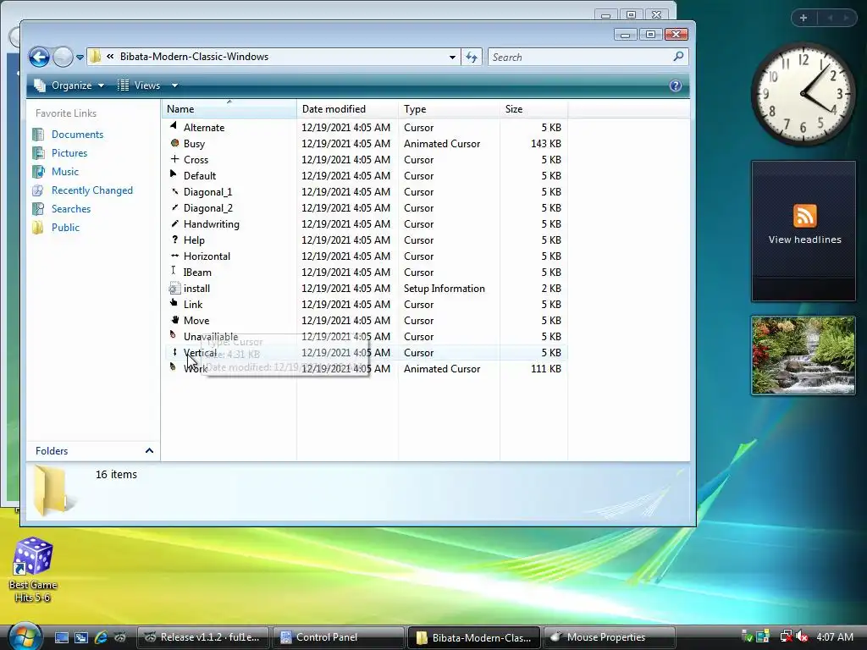The width and height of the screenshot is (867, 650).
Task: Click the network tray icon
Action: pos(786,637)
